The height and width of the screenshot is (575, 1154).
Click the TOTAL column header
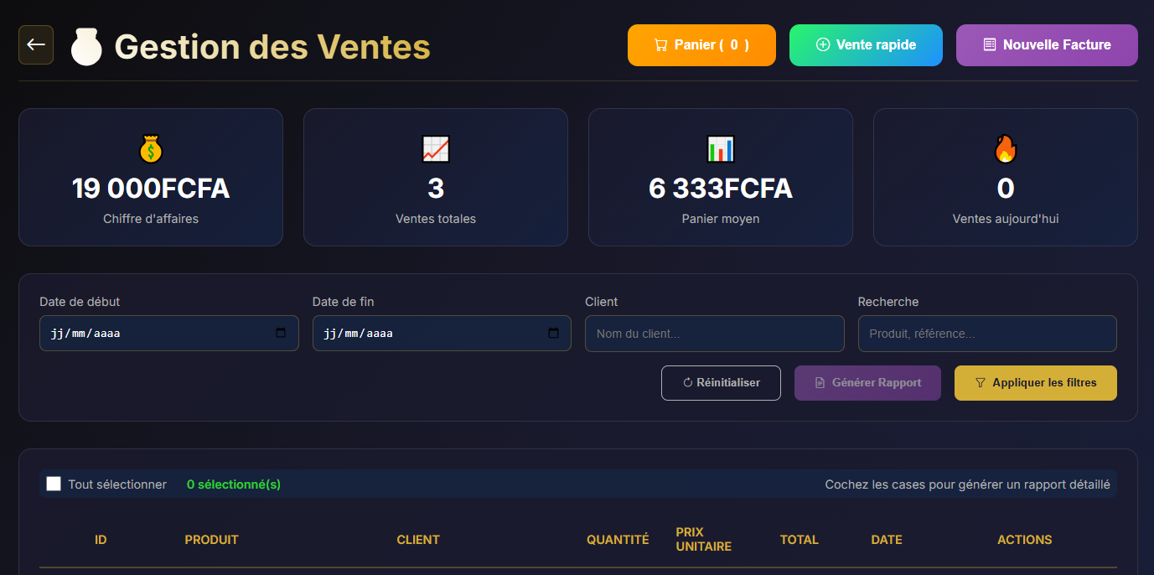[x=800, y=540]
